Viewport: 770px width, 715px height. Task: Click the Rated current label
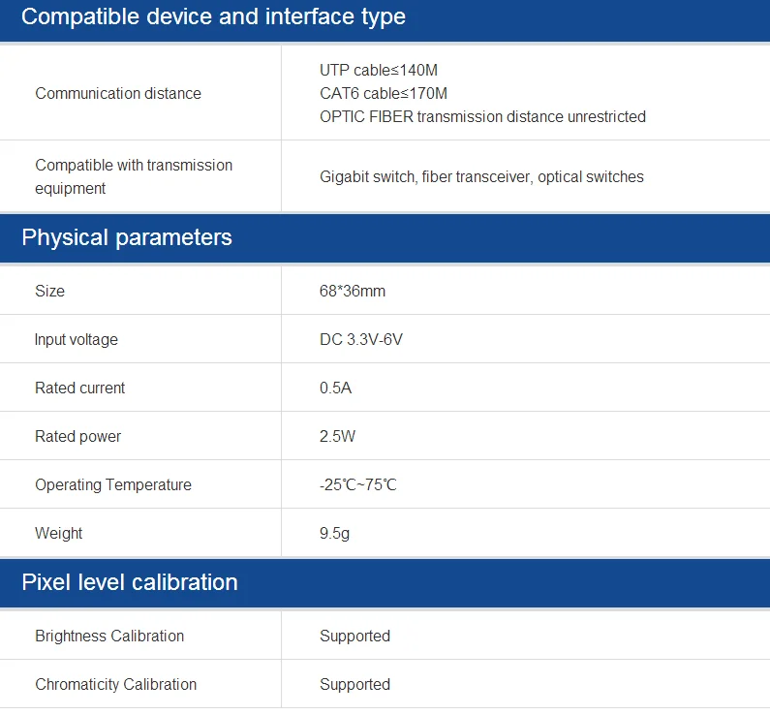80,389
